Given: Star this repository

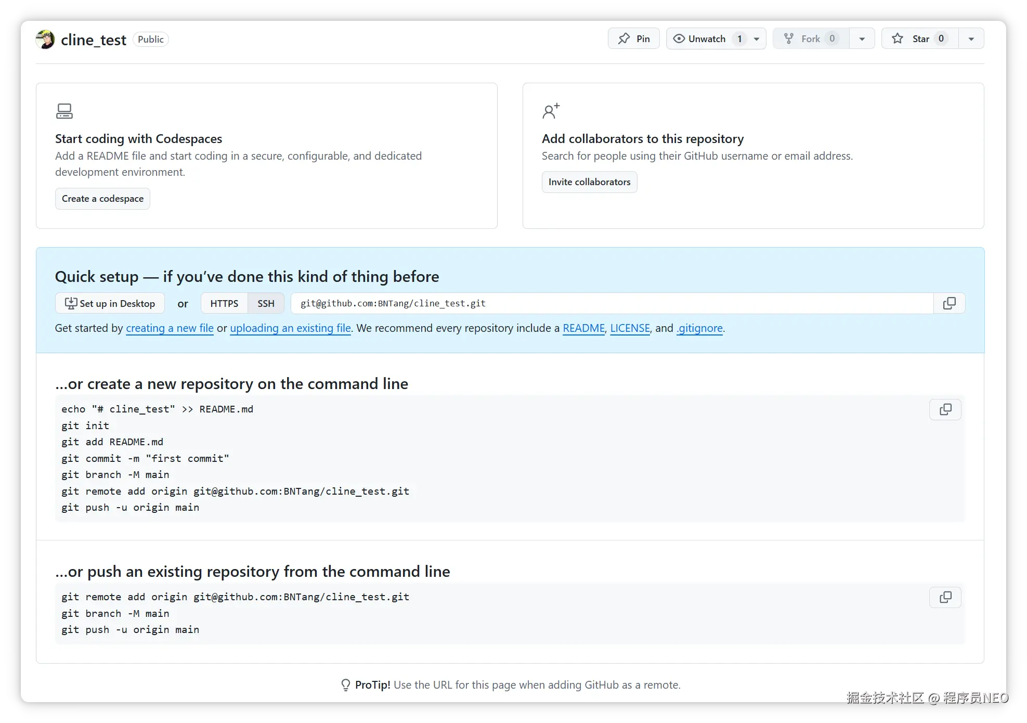Looking at the screenshot, I should coord(919,39).
